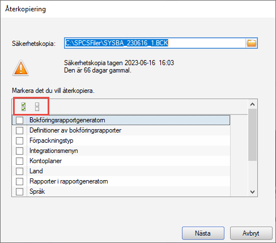Click the list's vertical scrollbar thumb
The image size is (276, 243).
[252, 135]
